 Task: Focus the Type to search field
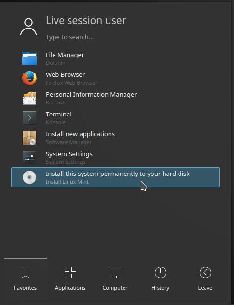[x=69, y=37]
